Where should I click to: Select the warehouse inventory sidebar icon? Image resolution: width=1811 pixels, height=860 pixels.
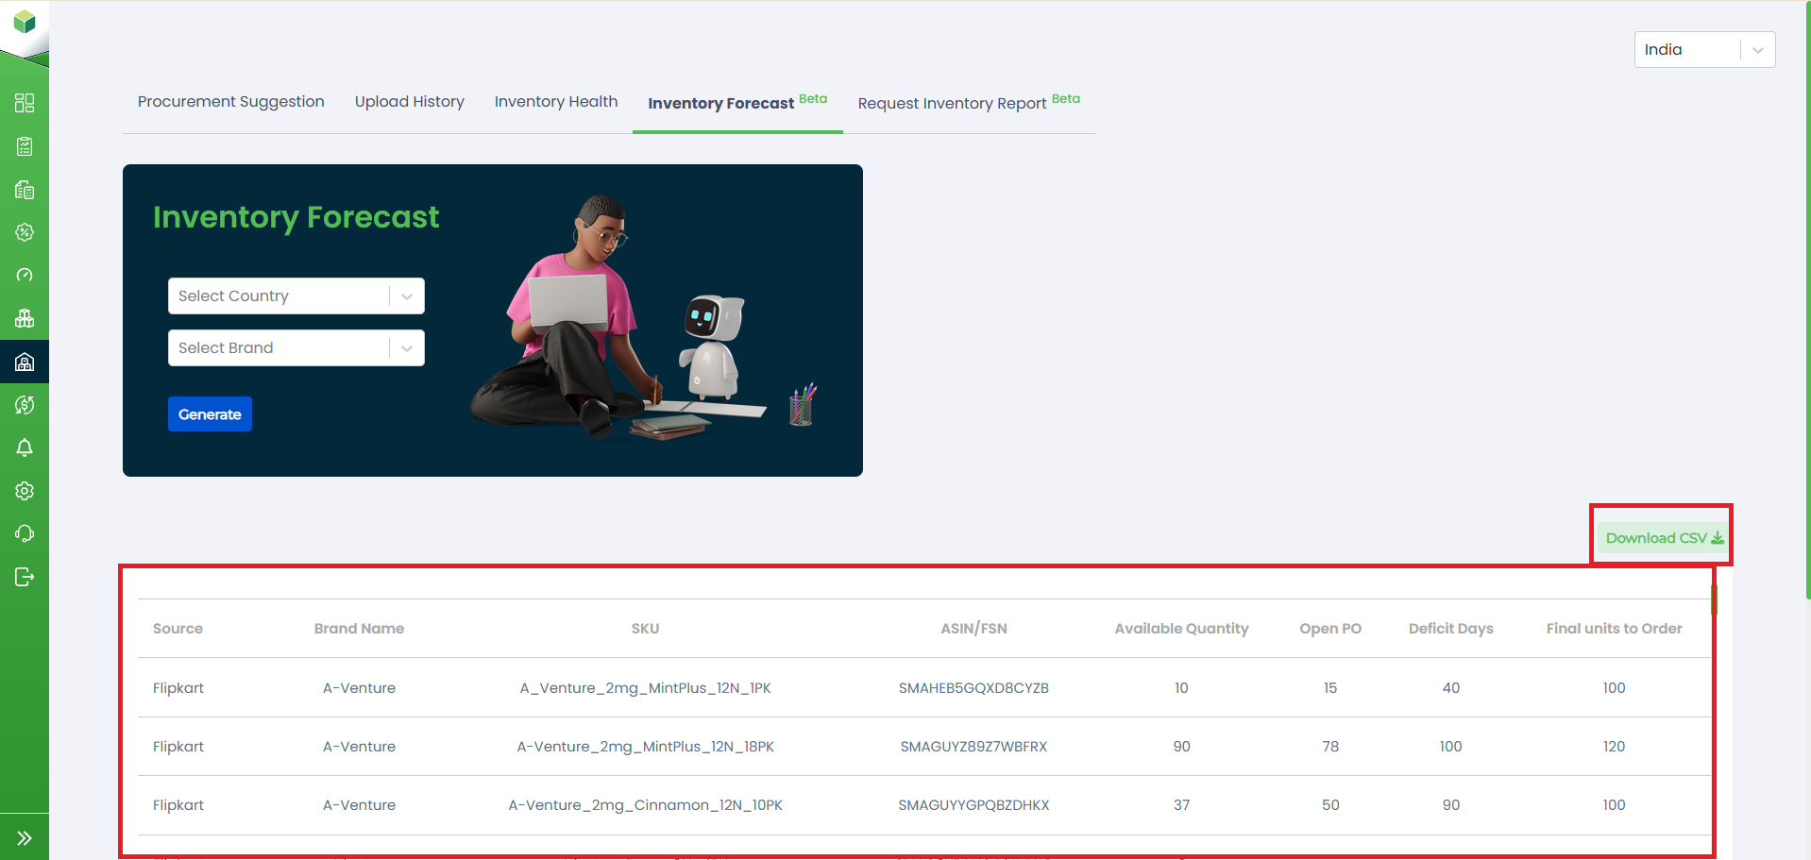(25, 362)
